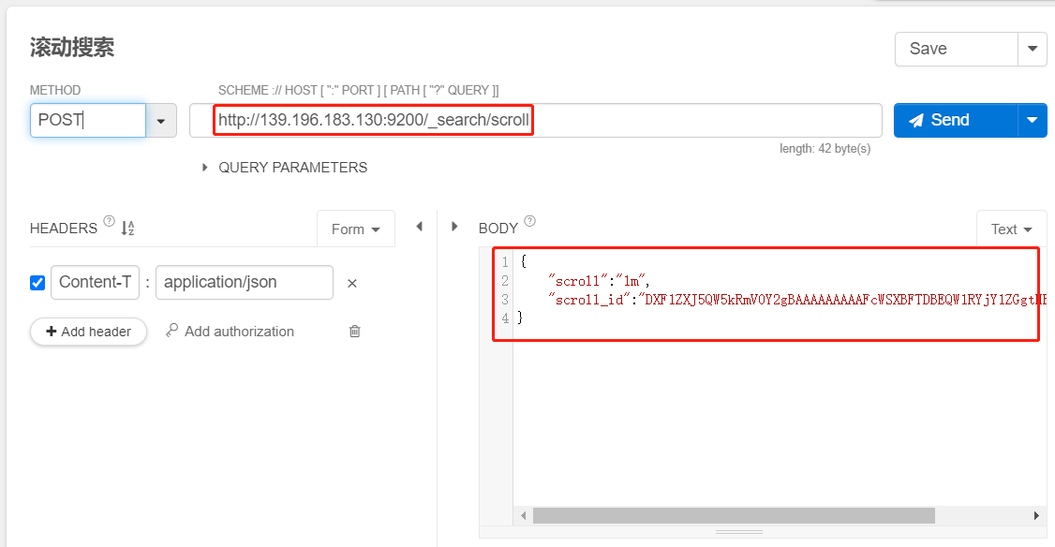
Task: Collapse body panel with right arrow
Action: [454, 227]
